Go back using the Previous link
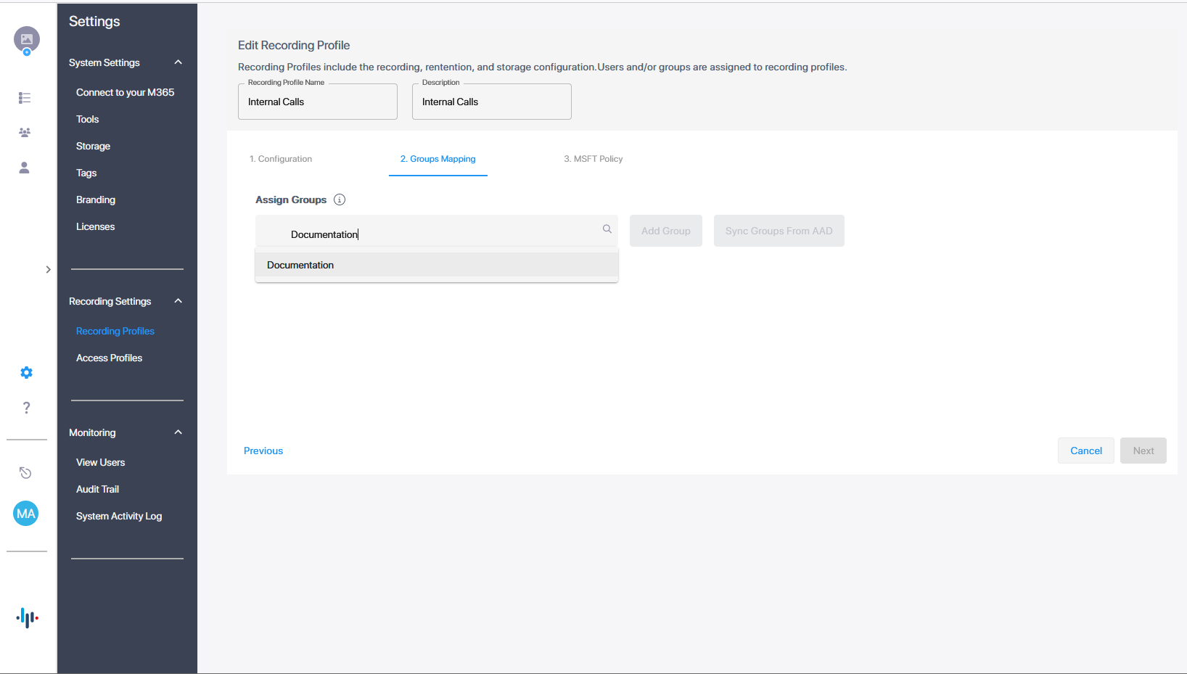This screenshot has height=674, width=1187. (x=263, y=451)
